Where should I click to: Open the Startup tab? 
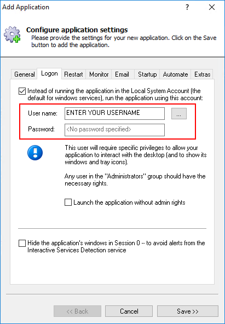pos(147,74)
